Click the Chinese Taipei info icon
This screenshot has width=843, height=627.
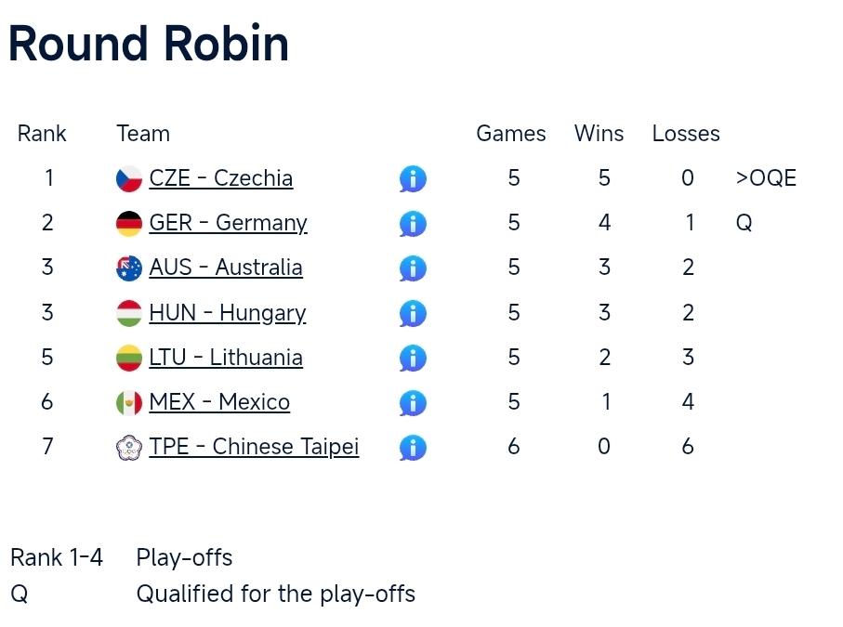tap(413, 448)
